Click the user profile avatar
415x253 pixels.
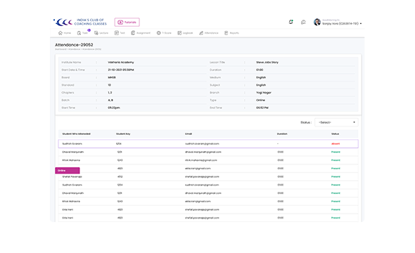point(317,22)
